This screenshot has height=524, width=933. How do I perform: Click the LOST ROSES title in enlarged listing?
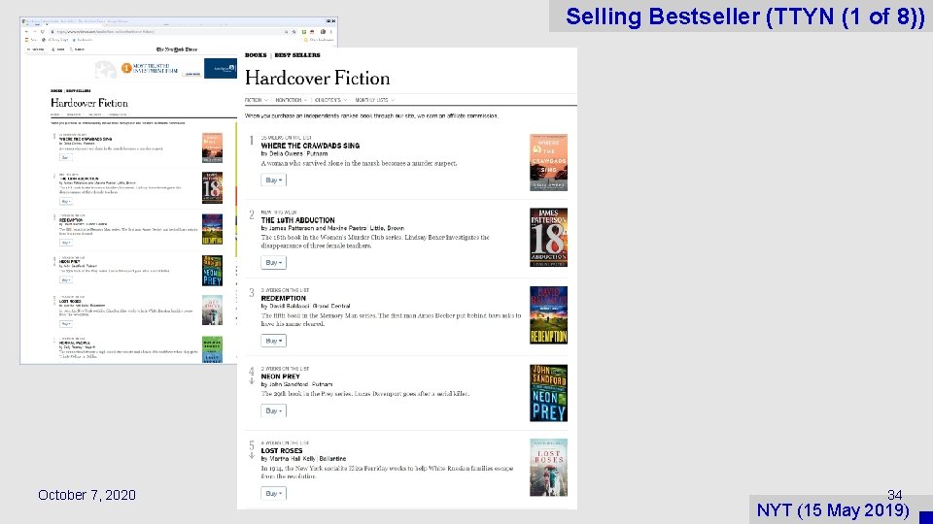click(x=282, y=451)
